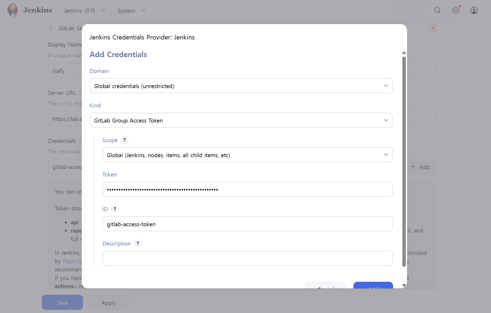Open the Kind dropdown showing GitLab Group Access Token

click(241, 120)
